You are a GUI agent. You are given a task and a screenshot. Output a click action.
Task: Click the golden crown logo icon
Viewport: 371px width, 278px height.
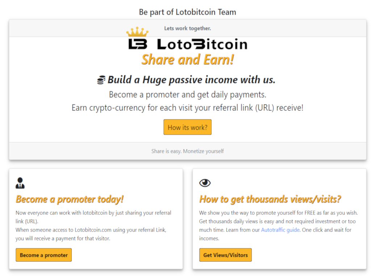(x=137, y=32)
